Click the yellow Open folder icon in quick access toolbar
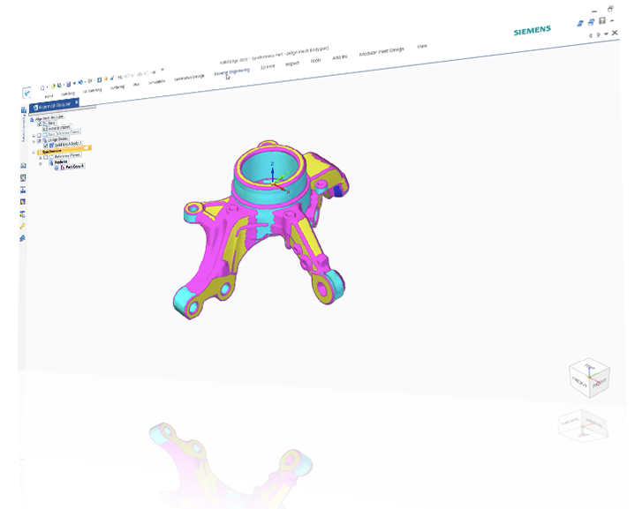This screenshot has width=635, height=509. 53,86
